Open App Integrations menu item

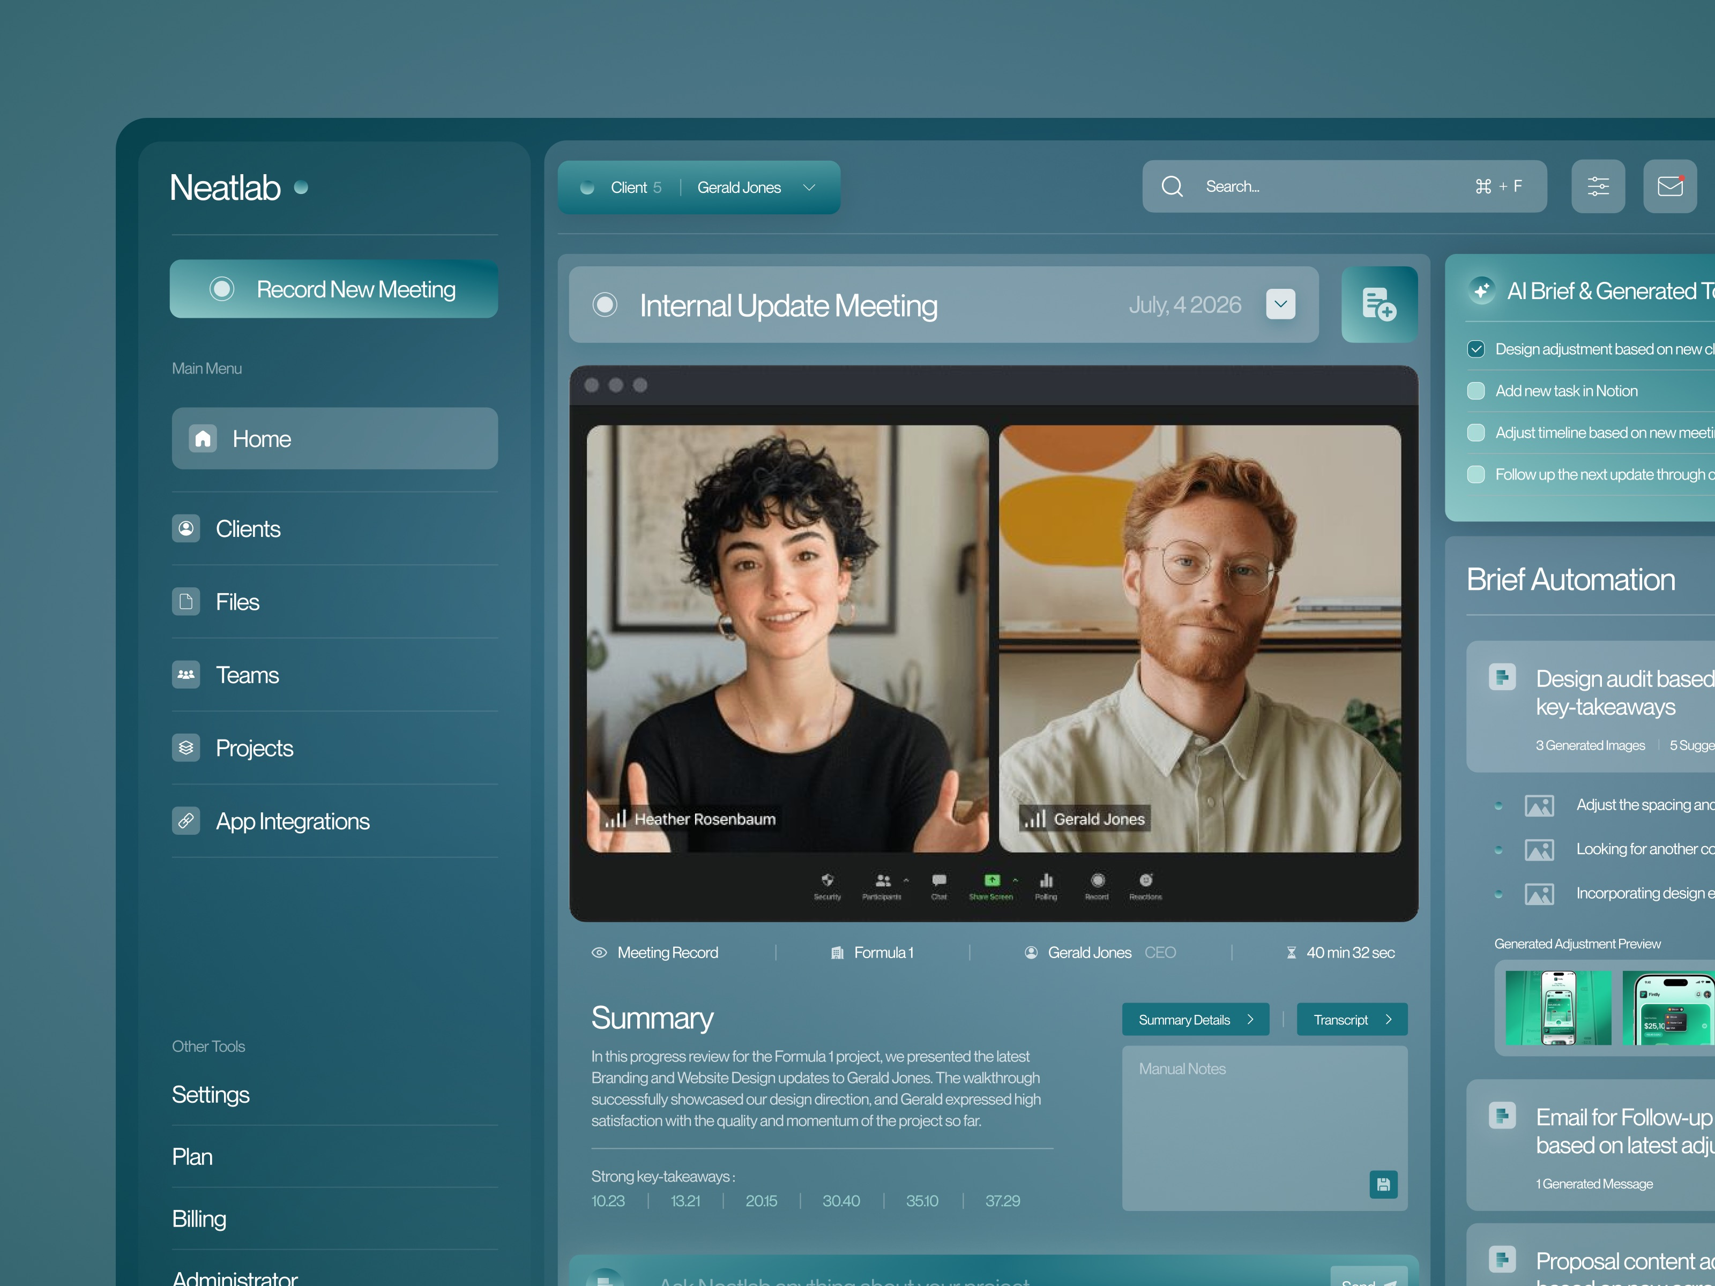click(335, 820)
